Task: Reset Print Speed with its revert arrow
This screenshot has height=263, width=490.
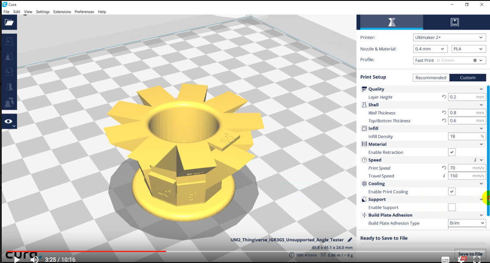Action: click(x=444, y=167)
